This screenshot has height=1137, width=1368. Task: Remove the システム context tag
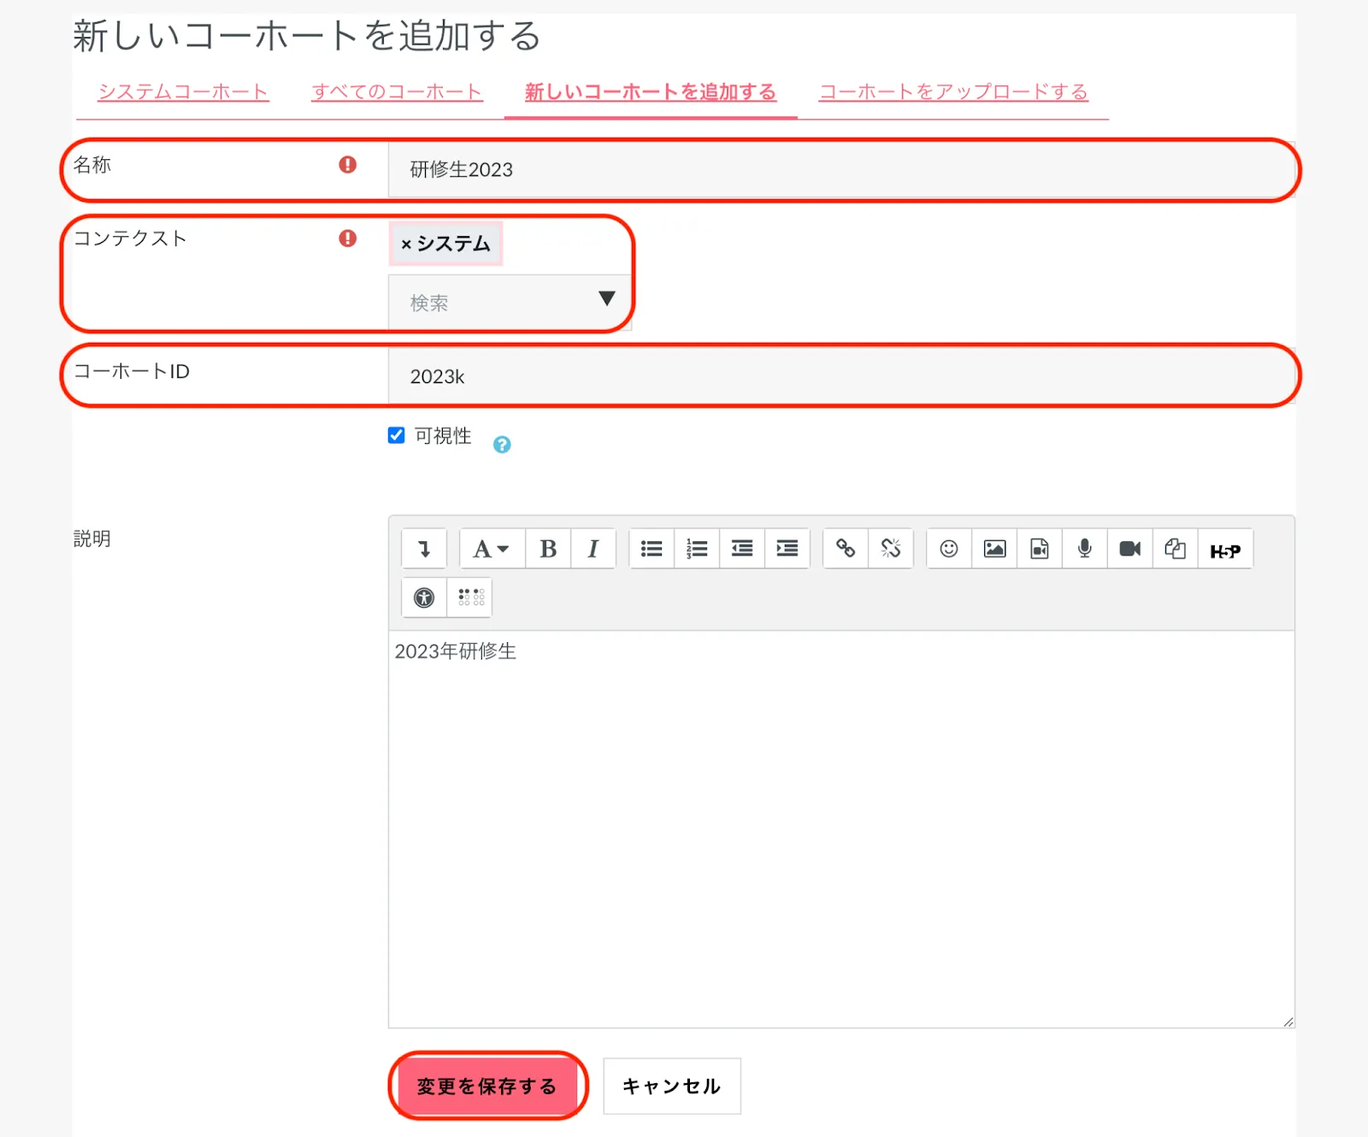click(x=406, y=244)
